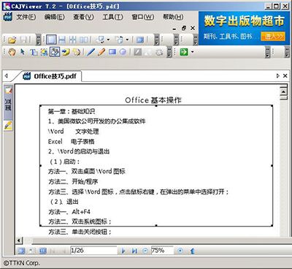This screenshot has height=269, width=292.
Task: Click the tab scroll left arrow
Action: [6, 76]
